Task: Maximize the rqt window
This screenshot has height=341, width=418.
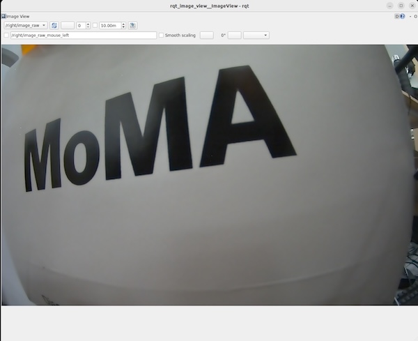Action: [401, 6]
